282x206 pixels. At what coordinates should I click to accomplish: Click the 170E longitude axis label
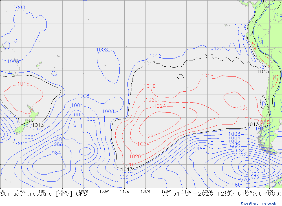[21, 191]
